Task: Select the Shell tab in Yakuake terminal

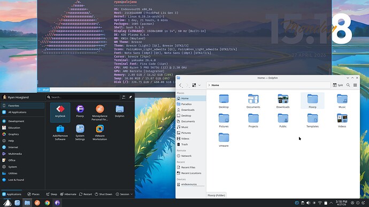Action: pos(43,90)
